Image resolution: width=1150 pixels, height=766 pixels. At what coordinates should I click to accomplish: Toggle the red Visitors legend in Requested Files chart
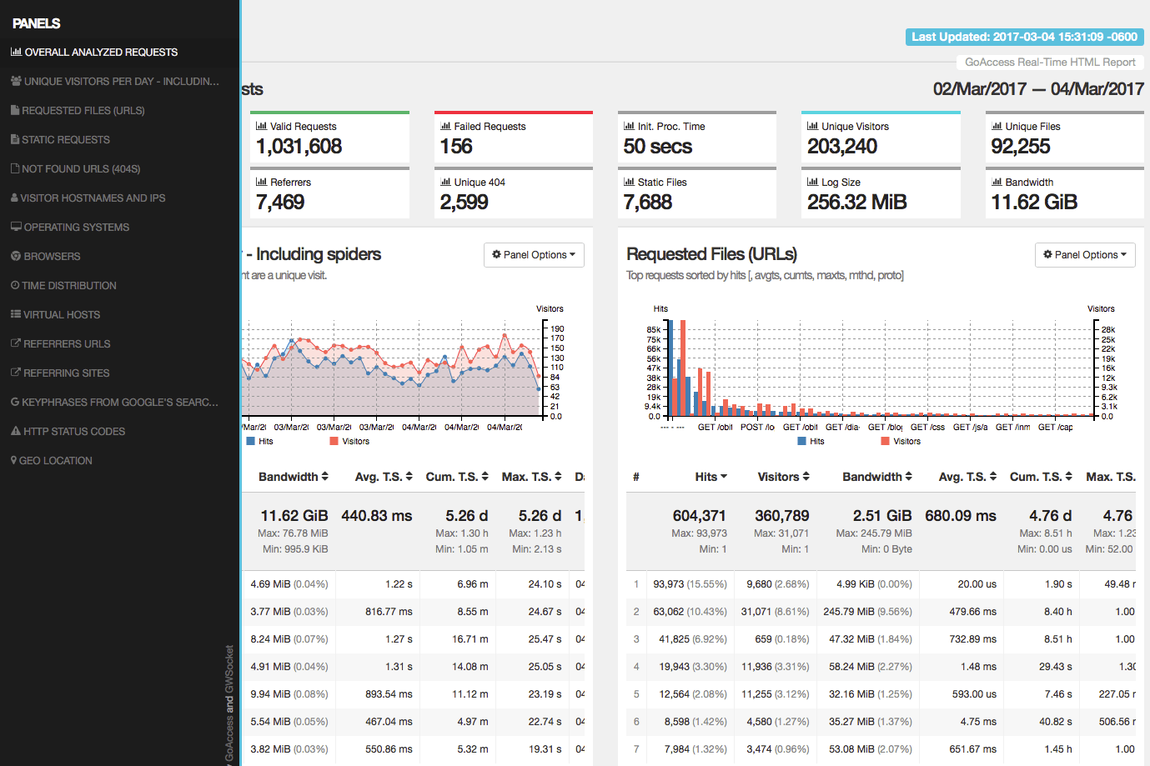click(x=901, y=442)
